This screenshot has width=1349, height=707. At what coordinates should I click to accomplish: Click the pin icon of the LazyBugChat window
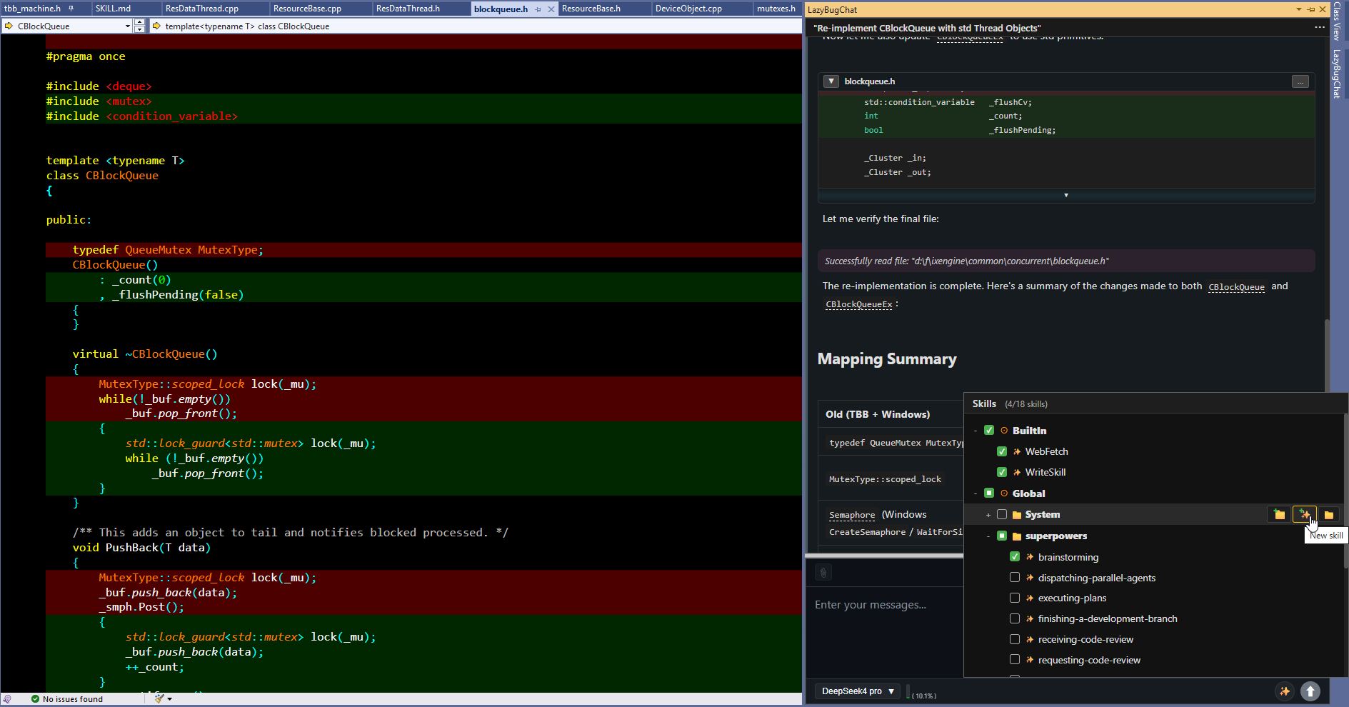(1311, 9)
